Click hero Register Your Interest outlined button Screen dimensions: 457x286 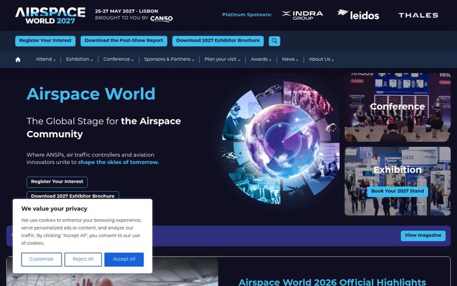57,182
